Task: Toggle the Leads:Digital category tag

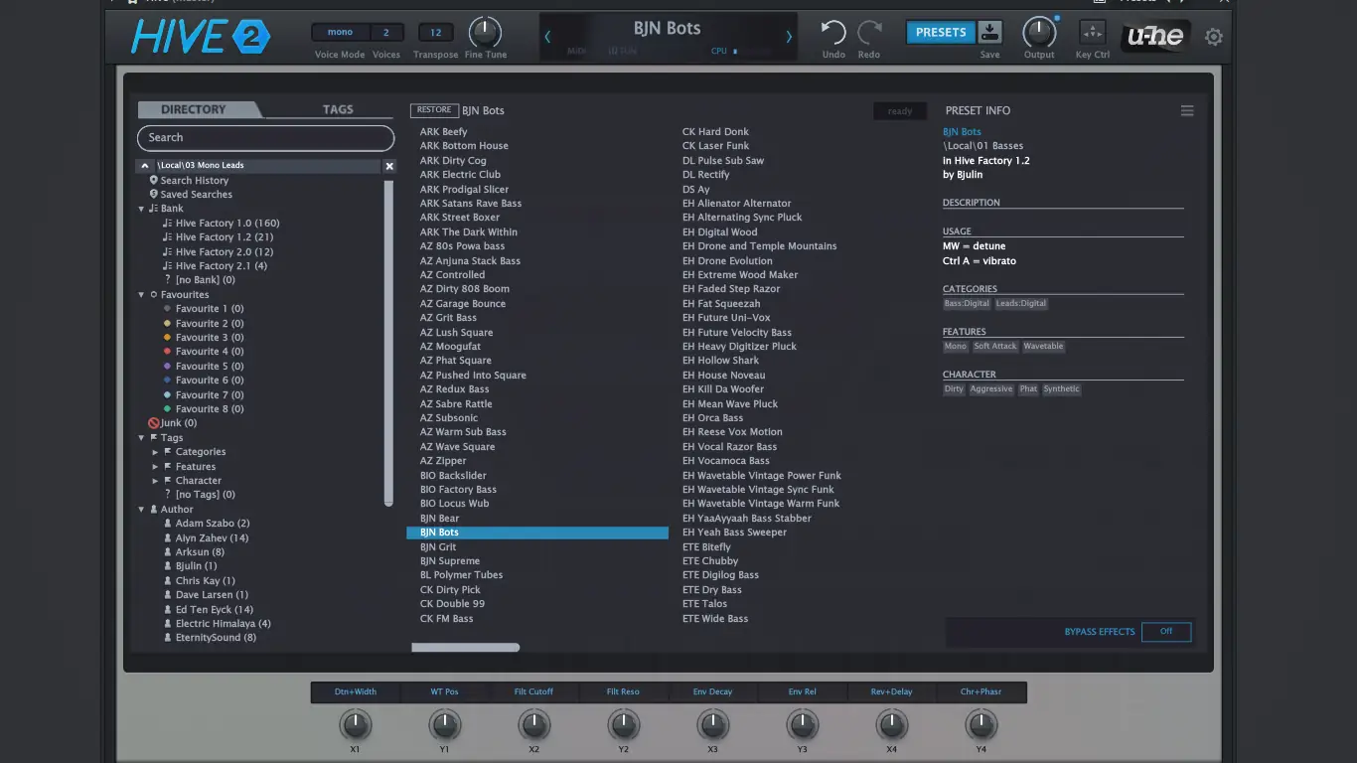Action: pyautogui.click(x=1021, y=304)
